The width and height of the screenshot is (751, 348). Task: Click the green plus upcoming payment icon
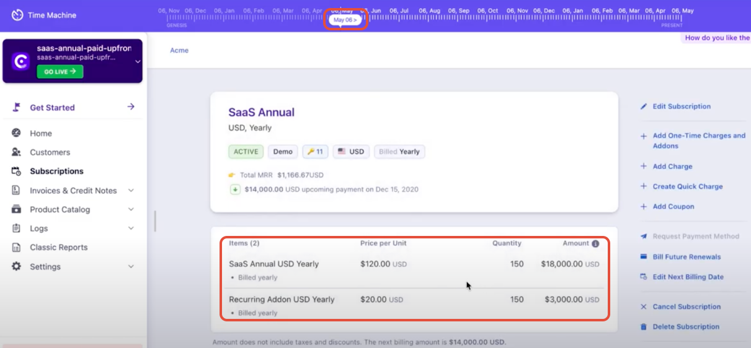(235, 189)
